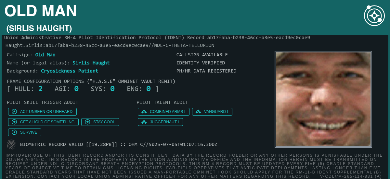Click the Union compass logo icon
Screen dimensions: 390x179
[x=374, y=16]
